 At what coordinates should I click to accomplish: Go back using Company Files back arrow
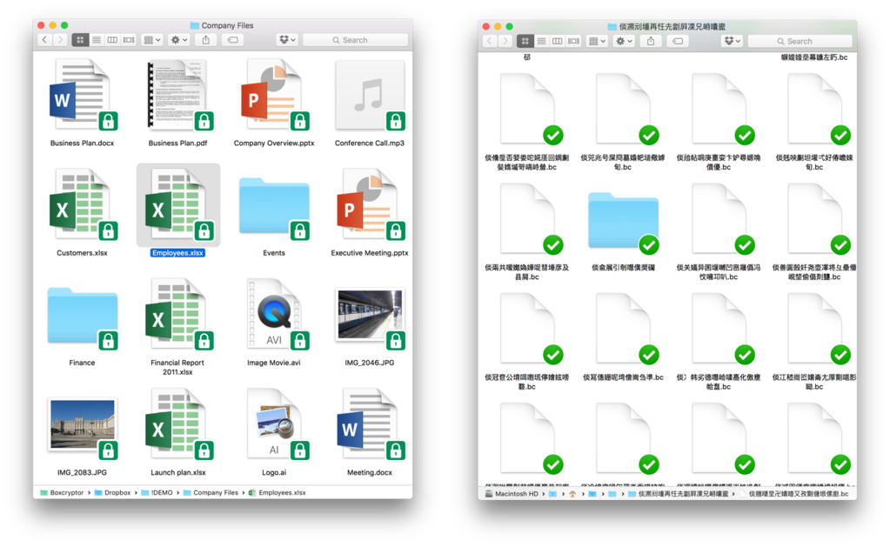click(44, 40)
